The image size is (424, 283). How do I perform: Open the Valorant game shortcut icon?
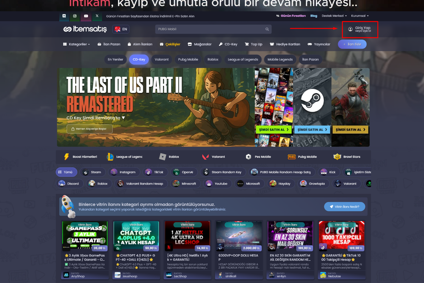[205, 157]
